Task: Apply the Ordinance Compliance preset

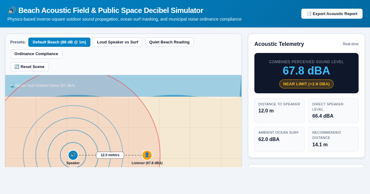Action: pos(36,54)
